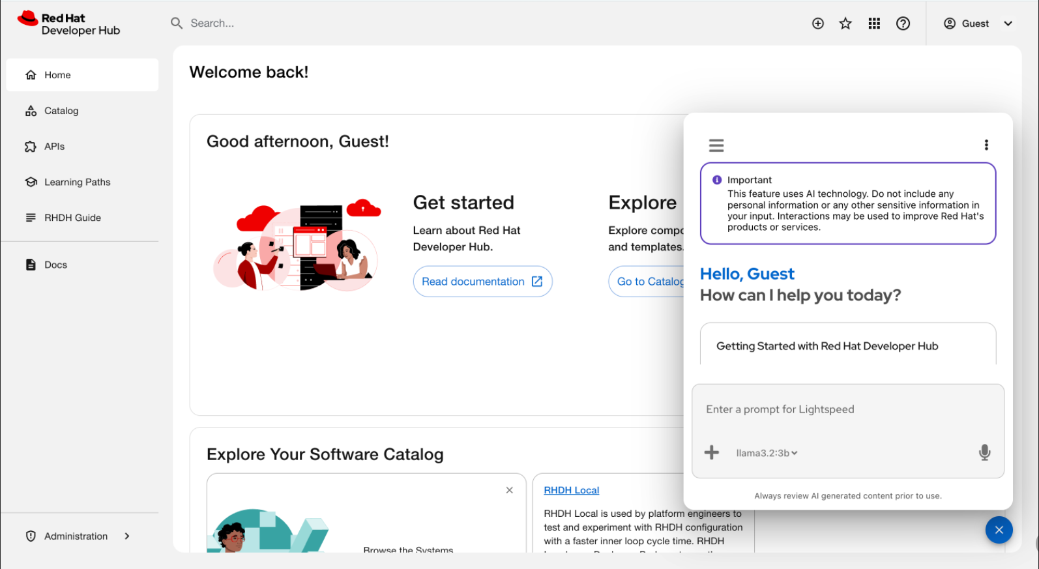Viewport: 1039px width, 569px height.
Task: Focus the Lightspeed prompt input field
Action: pos(848,410)
